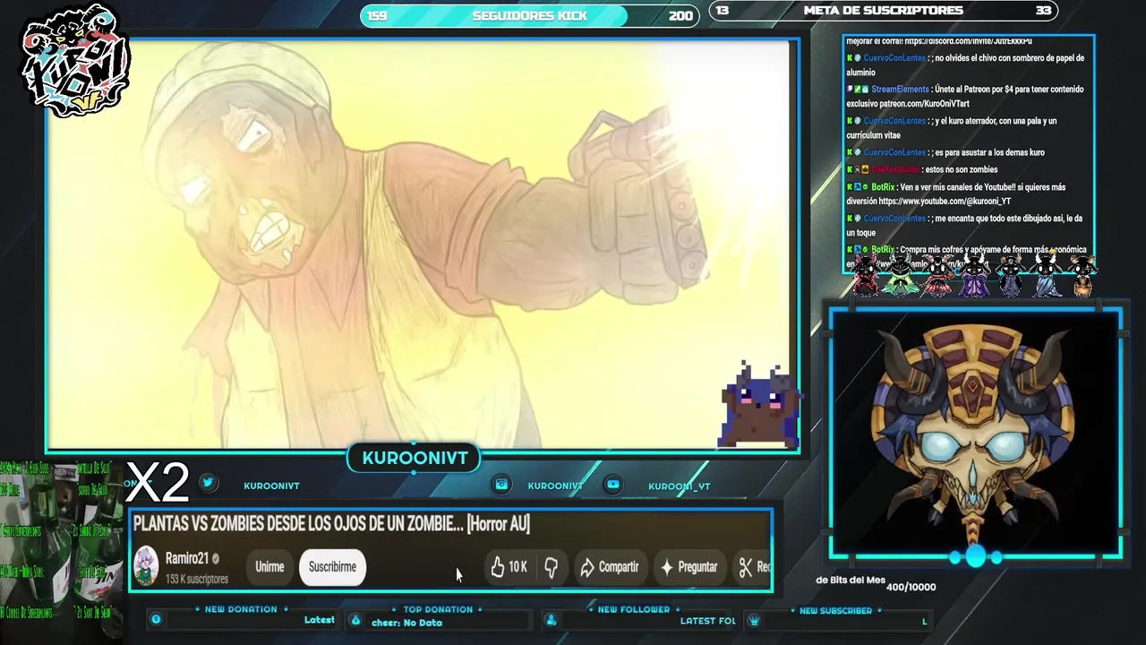Click the StreamElements username in chat

[x=900, y=90]
